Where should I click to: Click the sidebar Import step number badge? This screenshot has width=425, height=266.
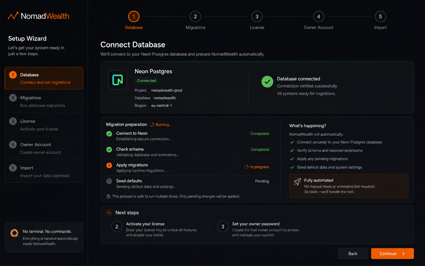[x=13, y=168]
